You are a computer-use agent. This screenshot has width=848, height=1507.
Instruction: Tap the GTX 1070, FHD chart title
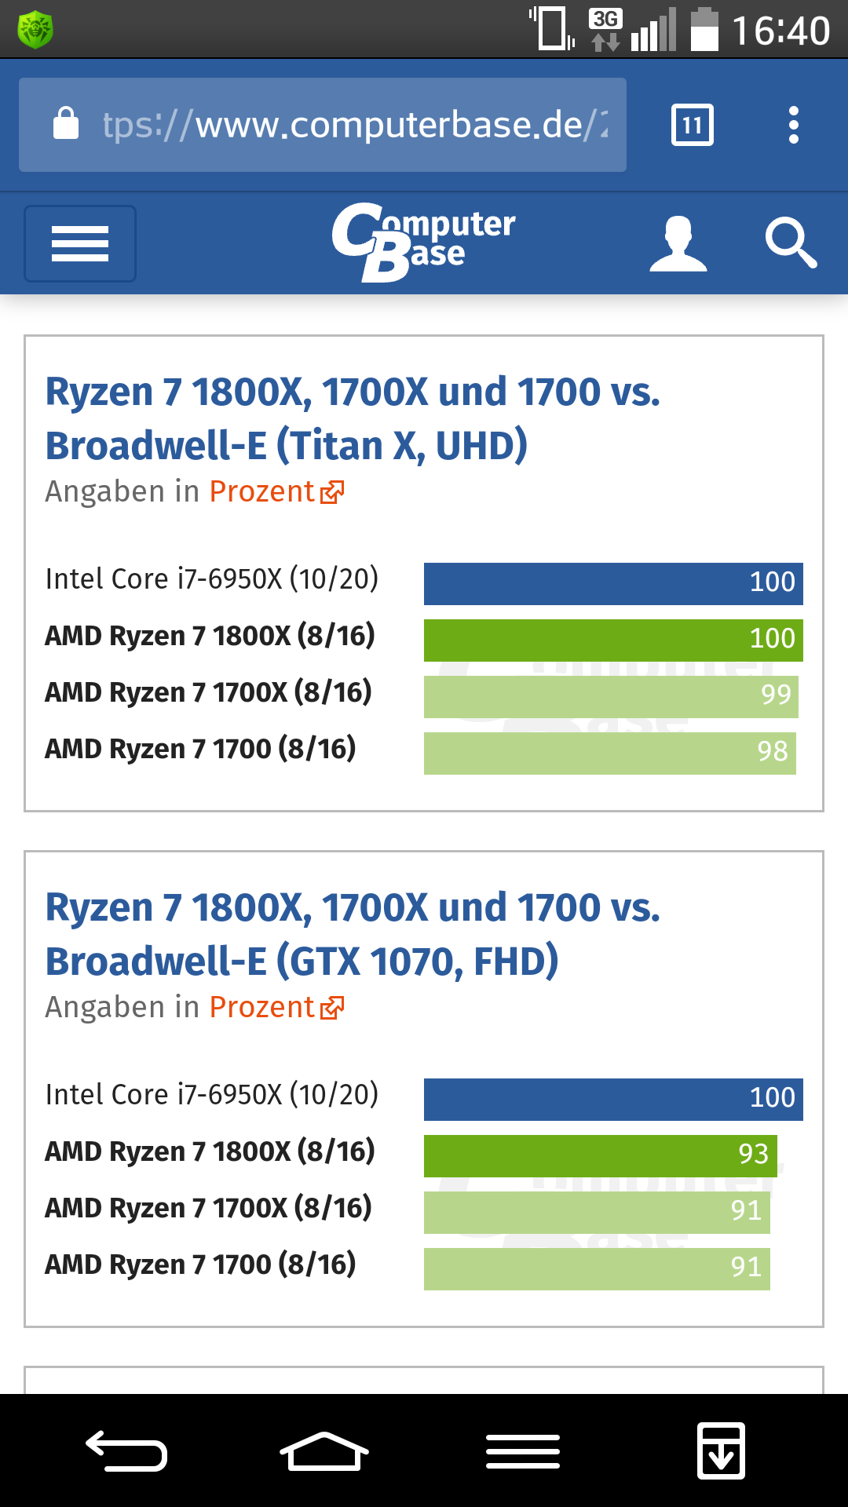point(353,934)
